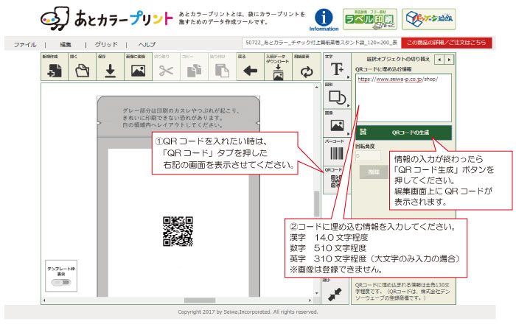Select the 画像 image tool
516x324 pixels.
337,123
